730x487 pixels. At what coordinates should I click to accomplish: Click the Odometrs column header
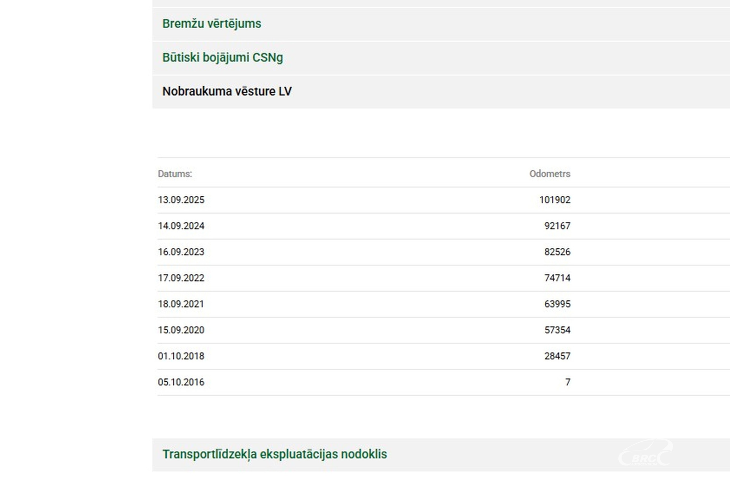(550, 174)
